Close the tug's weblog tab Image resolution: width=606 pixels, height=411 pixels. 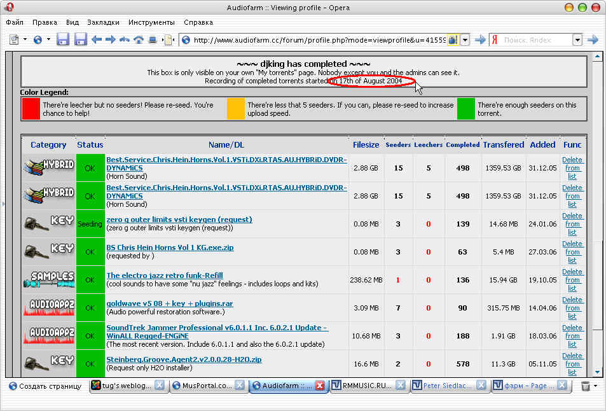pos(160,385)
